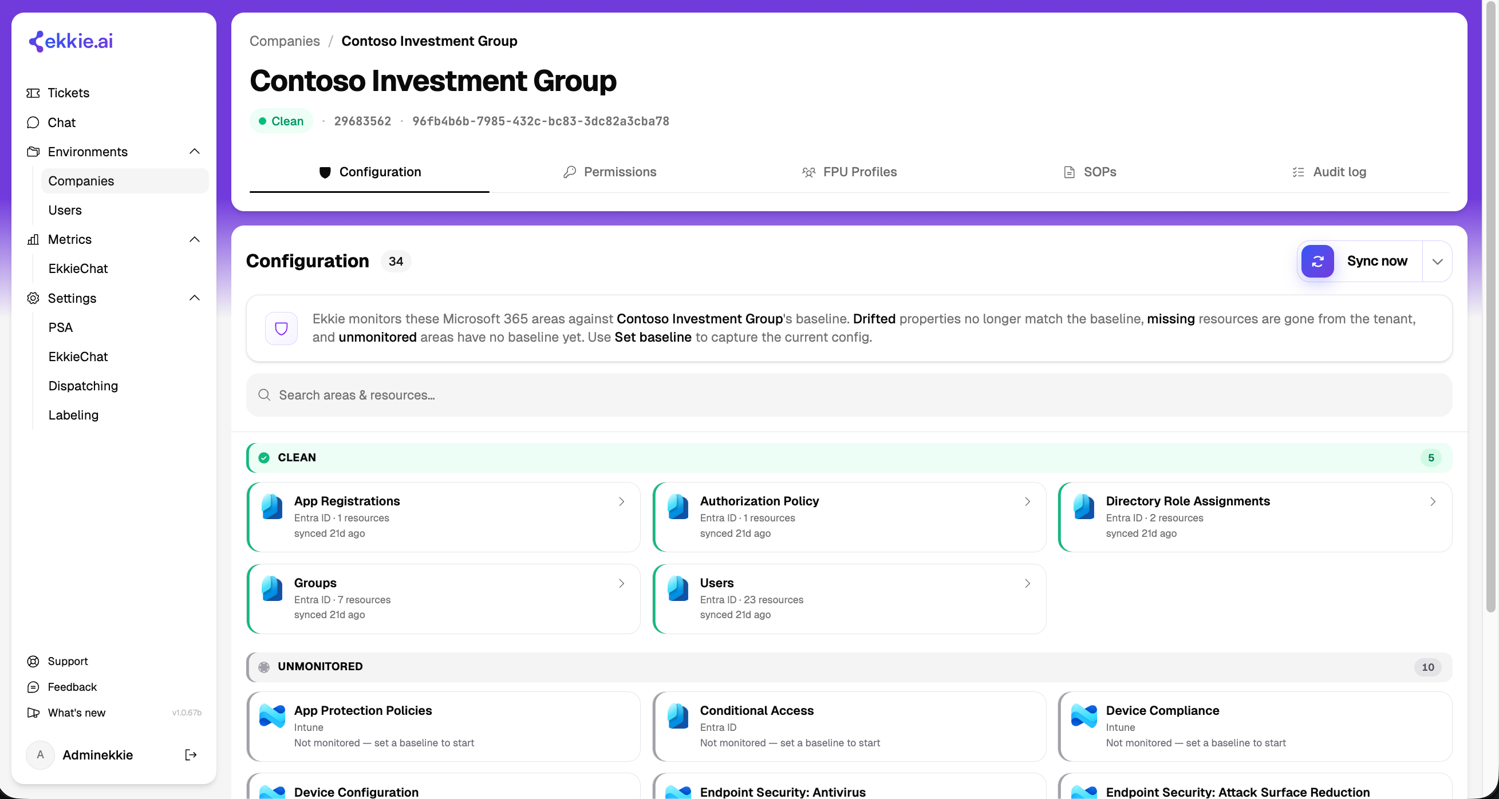Click the ekkie.ai logo
The image size is (1499, 799).
pyautogui.click(x=70, y=41)
